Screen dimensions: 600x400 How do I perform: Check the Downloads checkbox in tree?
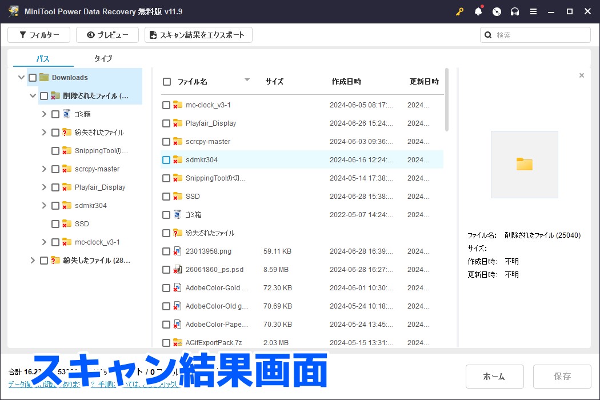click(x=33, y=78)
